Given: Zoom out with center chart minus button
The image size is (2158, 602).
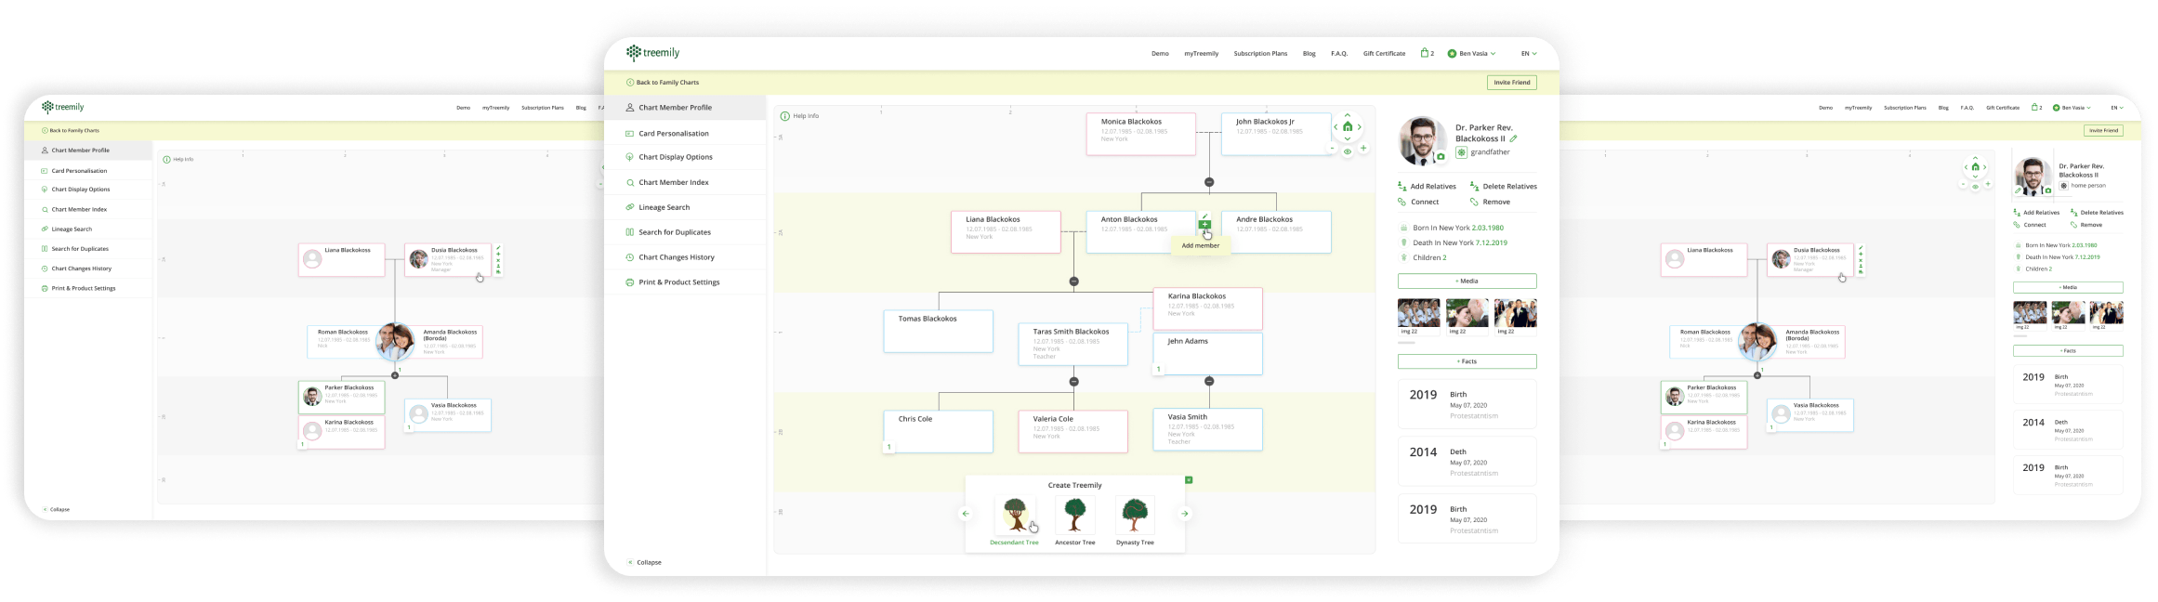Looking at the screenshot, I should (1332, 149).
